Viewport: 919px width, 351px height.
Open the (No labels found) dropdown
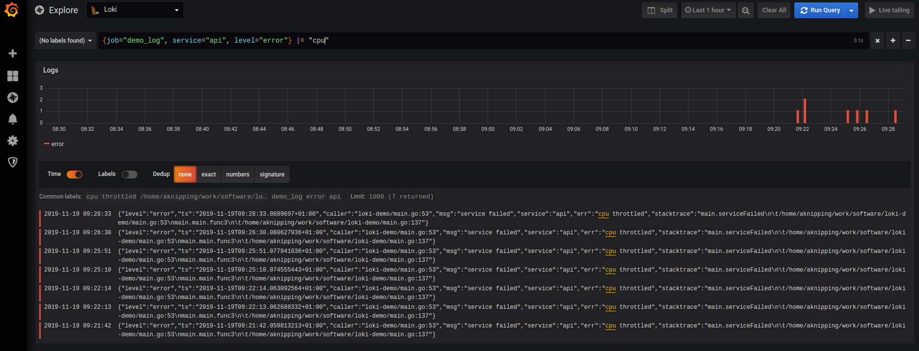pos(66,41)
